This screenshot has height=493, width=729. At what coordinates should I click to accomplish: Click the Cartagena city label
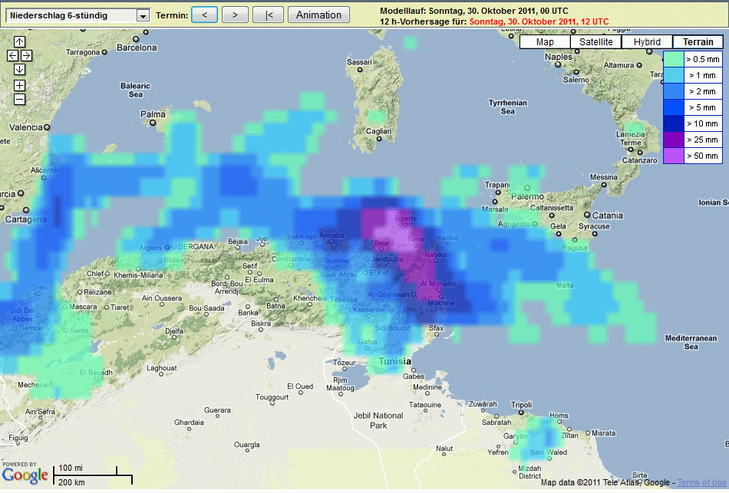click(26, 219)
